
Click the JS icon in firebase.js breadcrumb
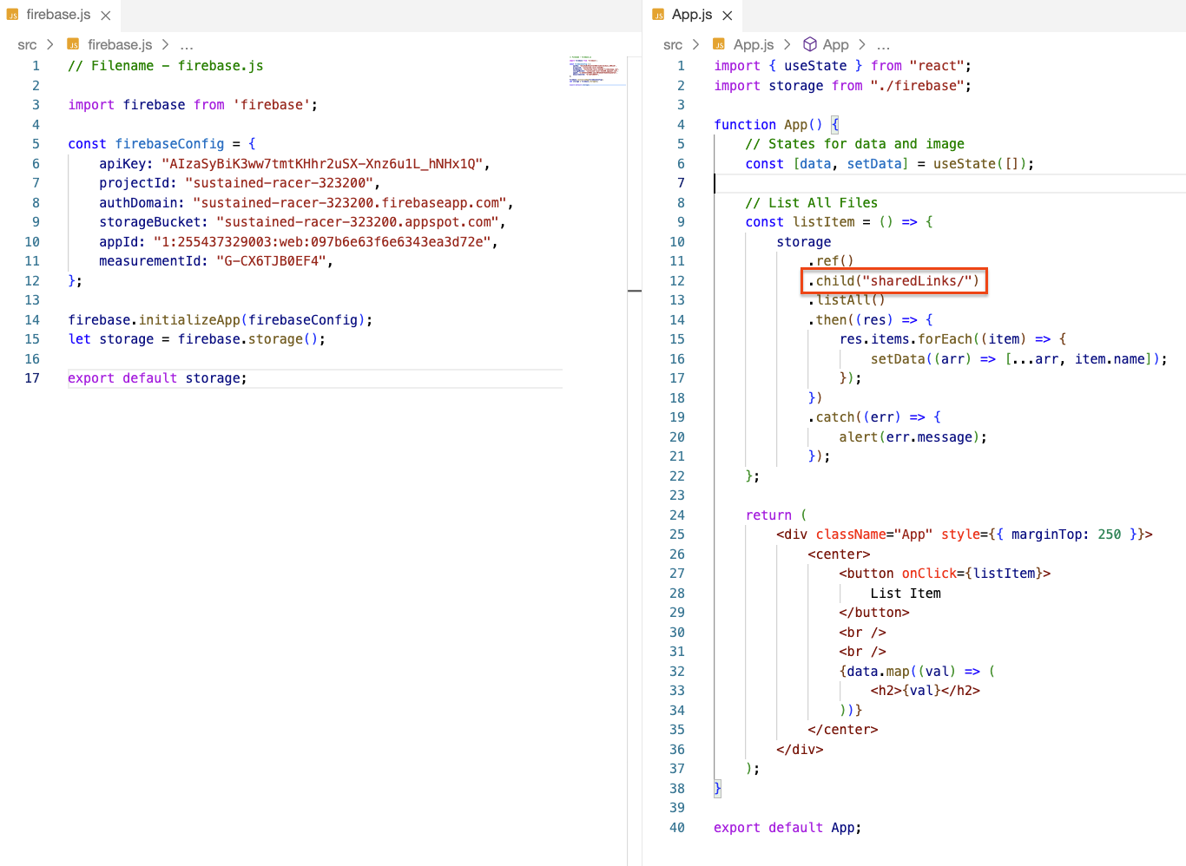tap(74, 44)
